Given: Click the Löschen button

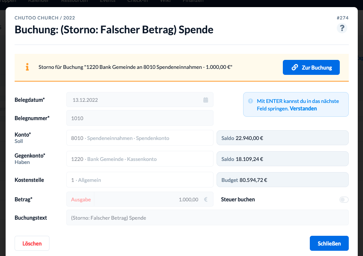Looking at the screenshot, I should click(x=32, y=243).
